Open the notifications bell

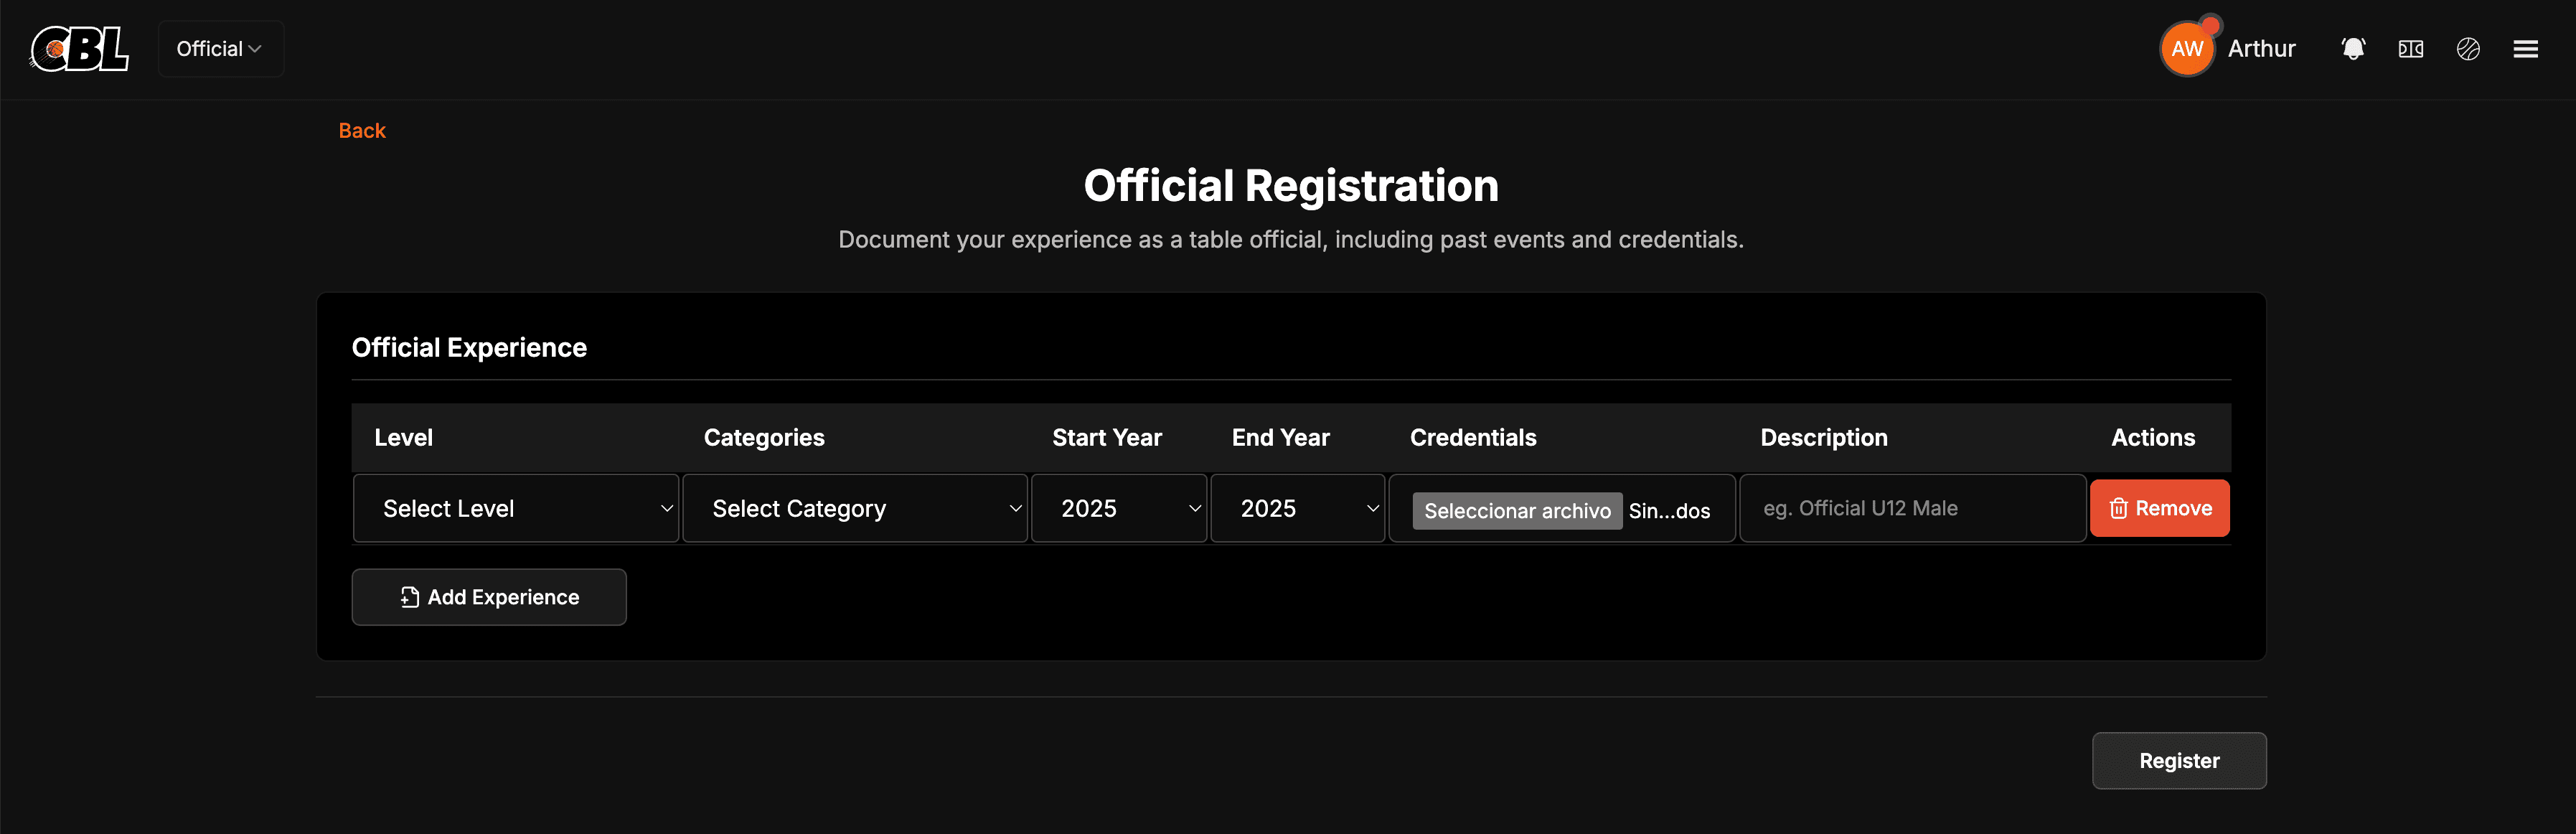2352,48
